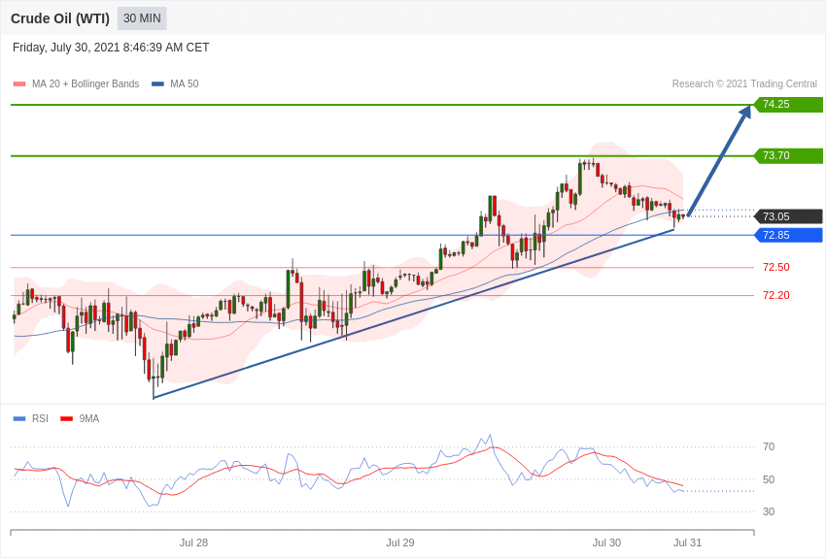Viewport: 826px width, 559px height.
Task: Click the blue RSI legend swatch
Action: tap(19, 418)
